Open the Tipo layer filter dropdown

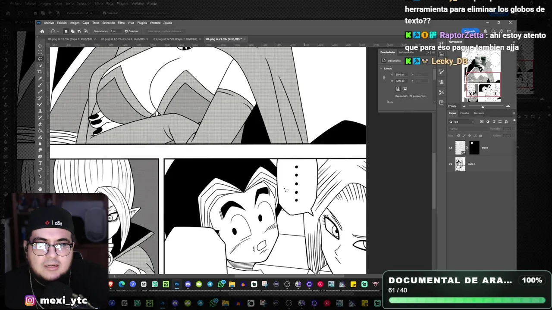462,122
